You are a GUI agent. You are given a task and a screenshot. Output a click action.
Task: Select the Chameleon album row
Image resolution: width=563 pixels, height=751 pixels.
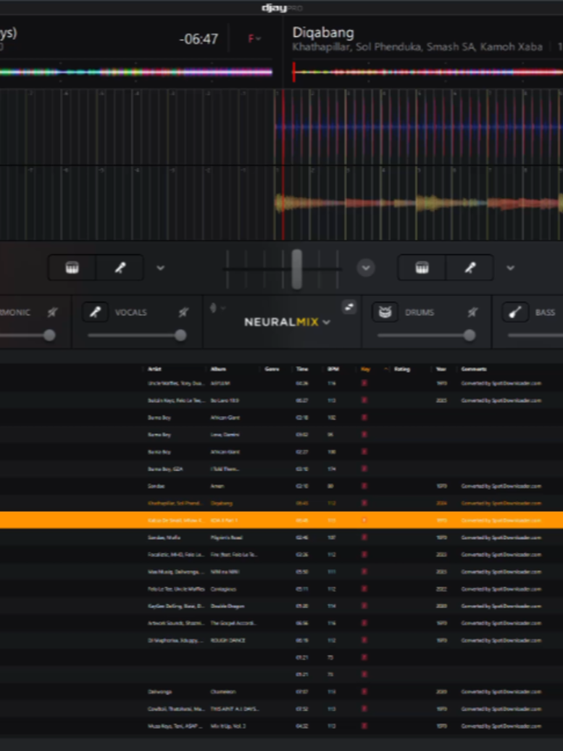(281, 692)
